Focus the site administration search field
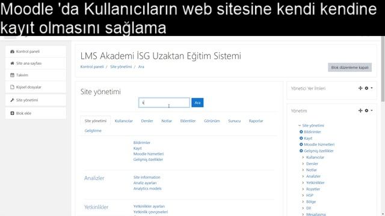385x216 pixels. (164, 103)
